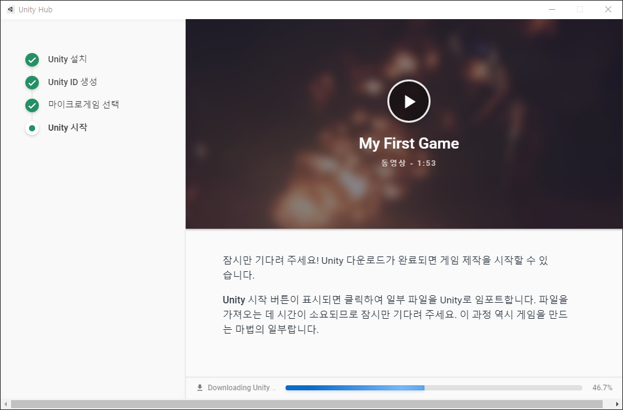Close the Unity Hub window
The height and width of the screenshot is (410, 623).
click(608, 9)
